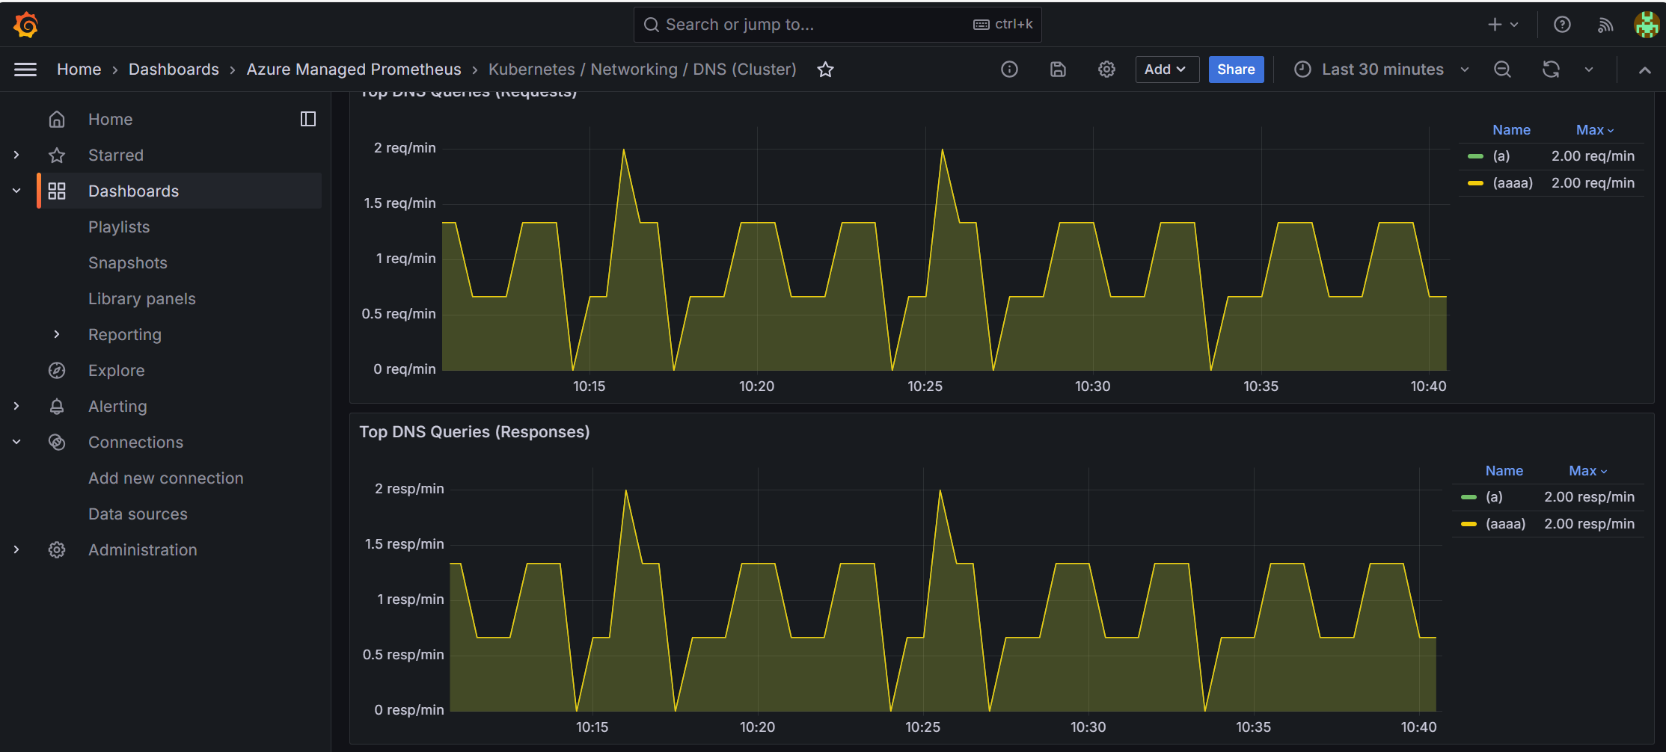Screen dimensions: 1666x752
Task: Open Add new connection in sidebar
Action: [166, 478]
